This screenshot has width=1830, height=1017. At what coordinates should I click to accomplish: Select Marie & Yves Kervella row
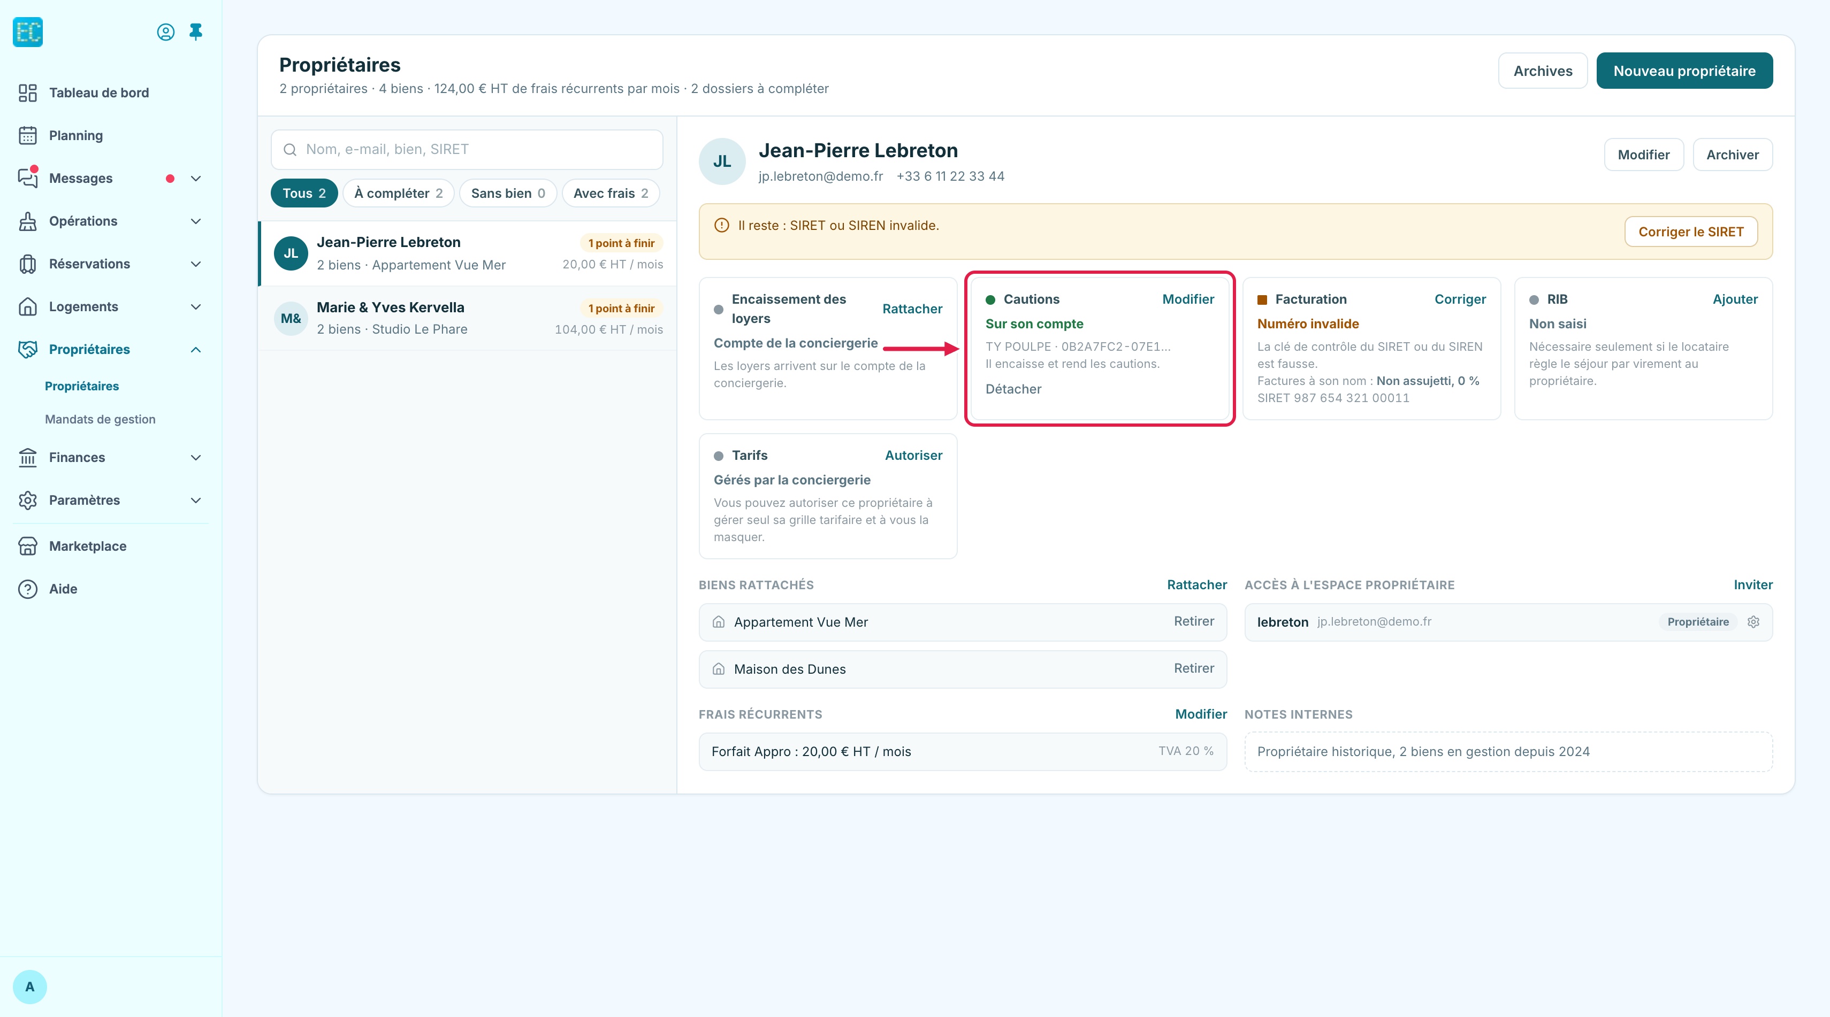468,319
